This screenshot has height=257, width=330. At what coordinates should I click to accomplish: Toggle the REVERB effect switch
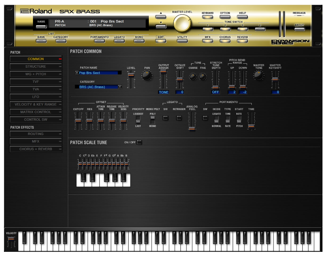tap(243, 41)
